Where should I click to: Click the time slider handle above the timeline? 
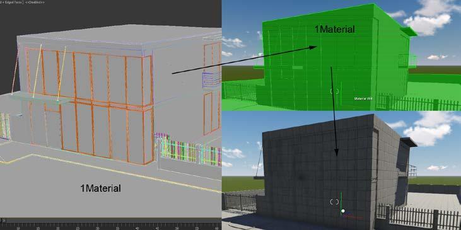[3, 220]
